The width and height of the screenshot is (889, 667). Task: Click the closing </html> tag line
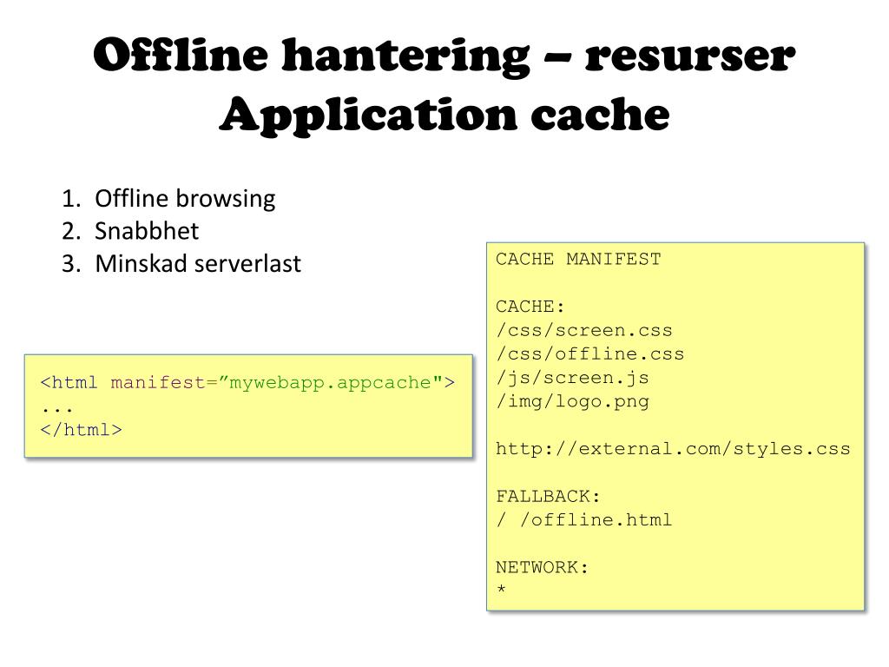click(81, 429)
